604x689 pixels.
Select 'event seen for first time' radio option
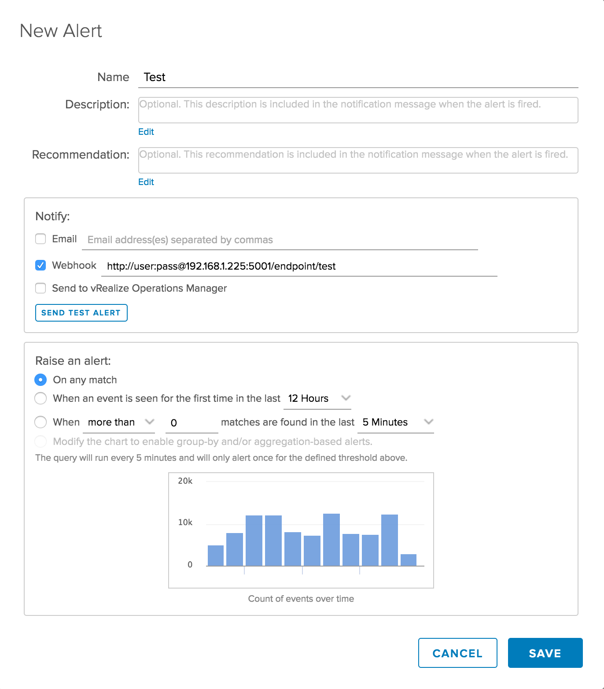point(41,398)
